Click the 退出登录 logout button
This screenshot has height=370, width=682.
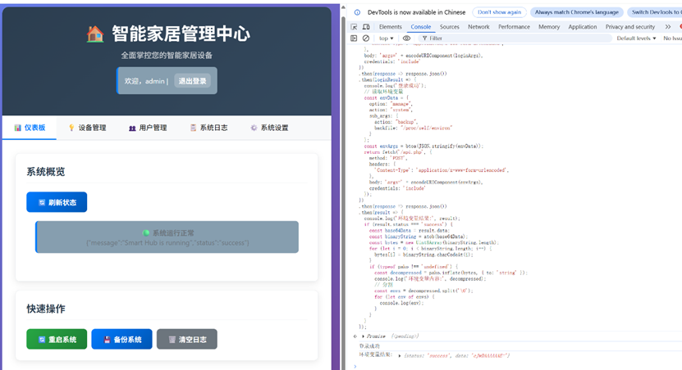[x=192, y=81]
